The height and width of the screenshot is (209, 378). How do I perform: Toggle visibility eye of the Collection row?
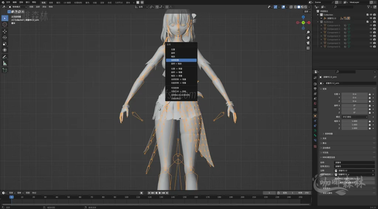click(x=371, y=15)
